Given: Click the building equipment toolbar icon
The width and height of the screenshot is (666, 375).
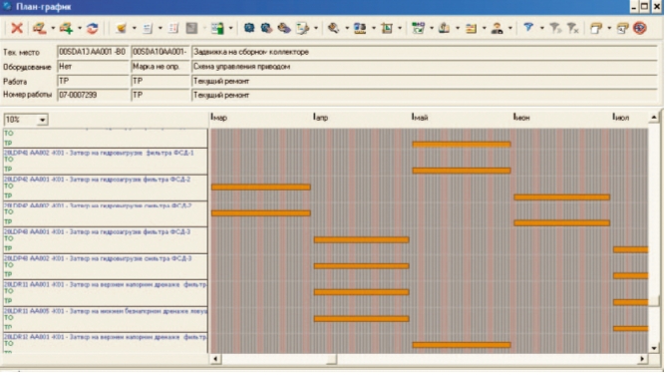Looking at the screenshot, I should coord(445,29).
